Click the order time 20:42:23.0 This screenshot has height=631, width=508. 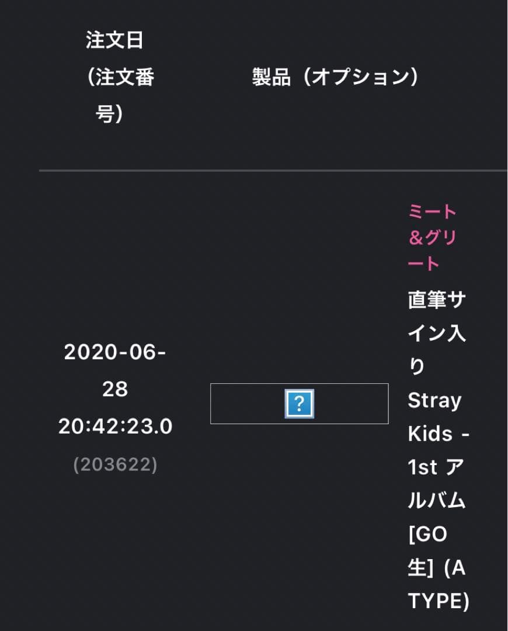pyautogui.click(x=115, y=427)
